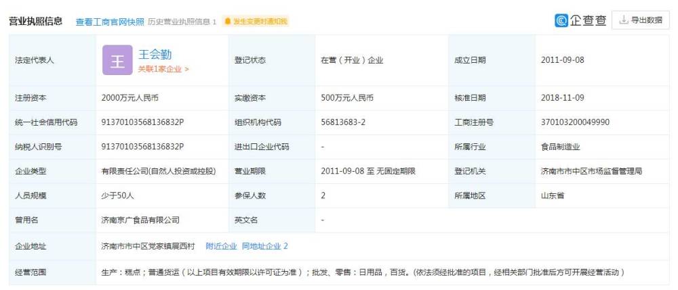Open legal representative 王会勤 profile
This screenshot has width=678, height=290.
tap(155, 54)
